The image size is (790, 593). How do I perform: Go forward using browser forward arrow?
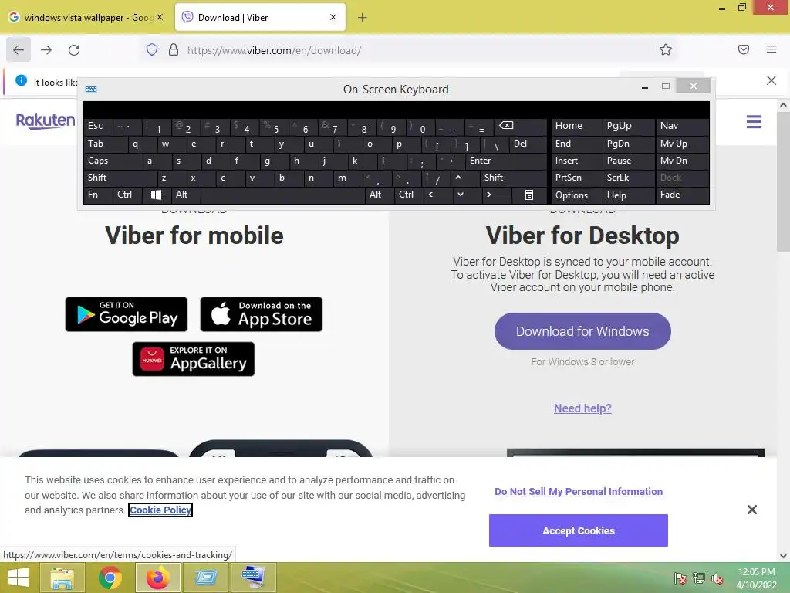point(46,49)
